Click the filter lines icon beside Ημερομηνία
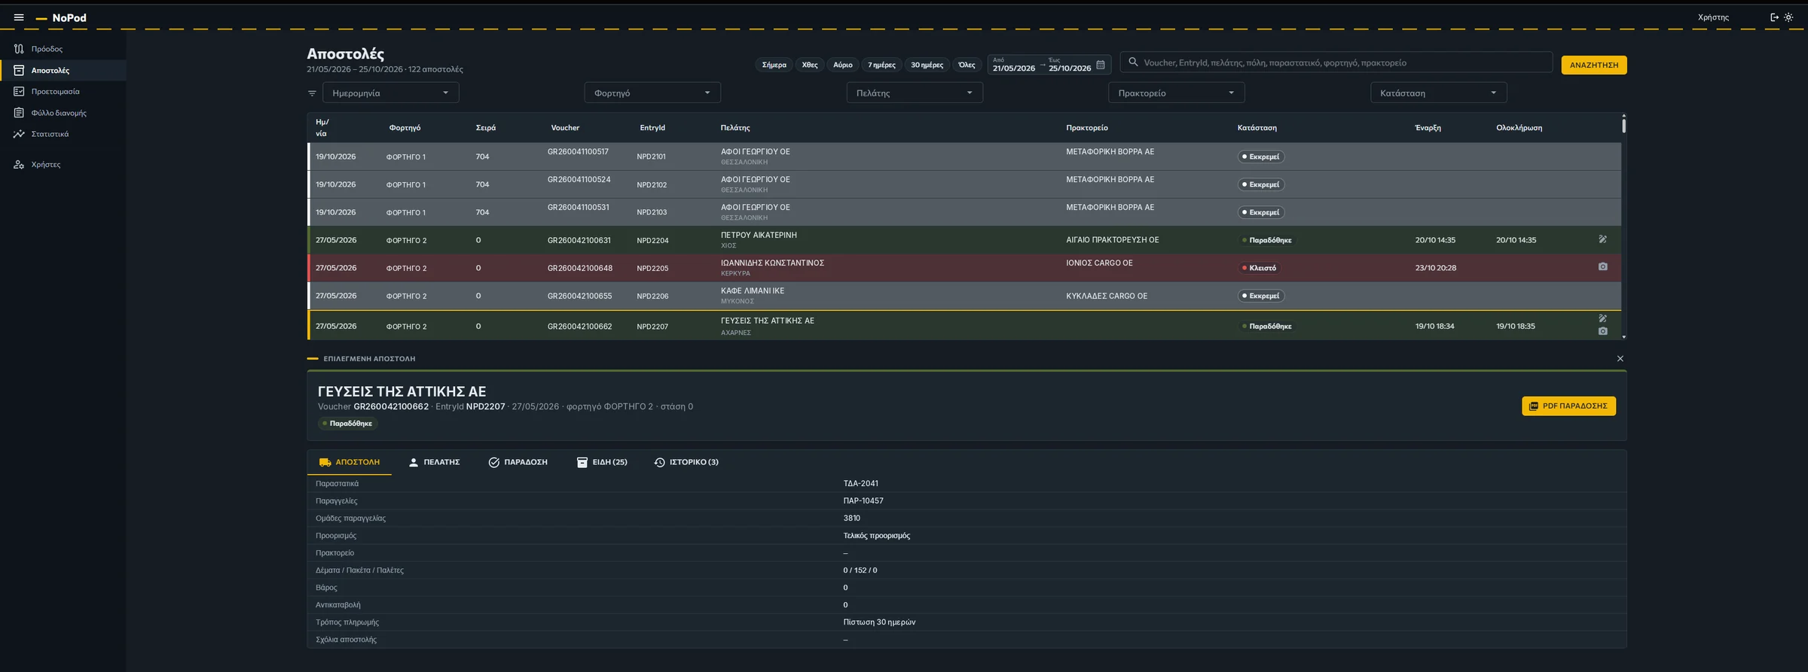The height and width of the screenshot is (672, 1808). tap(312, 93)
